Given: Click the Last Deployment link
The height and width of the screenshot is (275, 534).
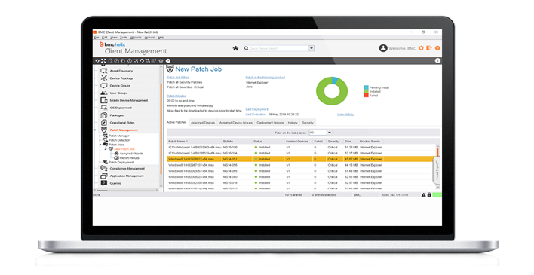Looking at the screenshot, I should [x=256, y=109].
